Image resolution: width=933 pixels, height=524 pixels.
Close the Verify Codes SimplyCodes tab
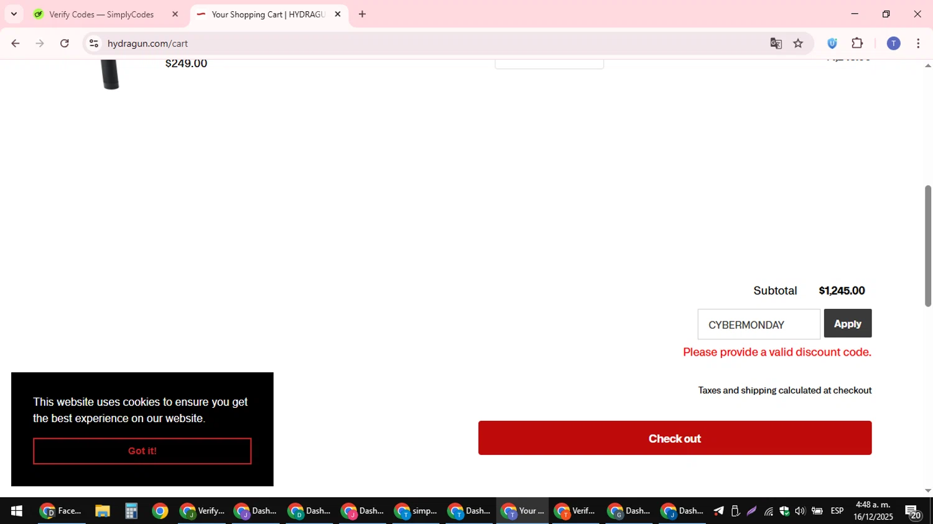click(x=175, y=14)
